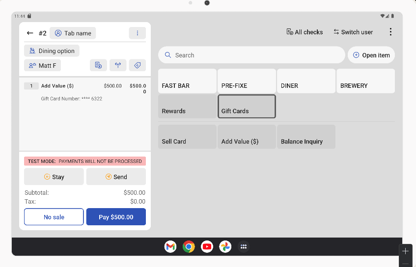This screenshot has width=416, height=267.
Task: Add an Open item
Action: [x=371, y=55]
